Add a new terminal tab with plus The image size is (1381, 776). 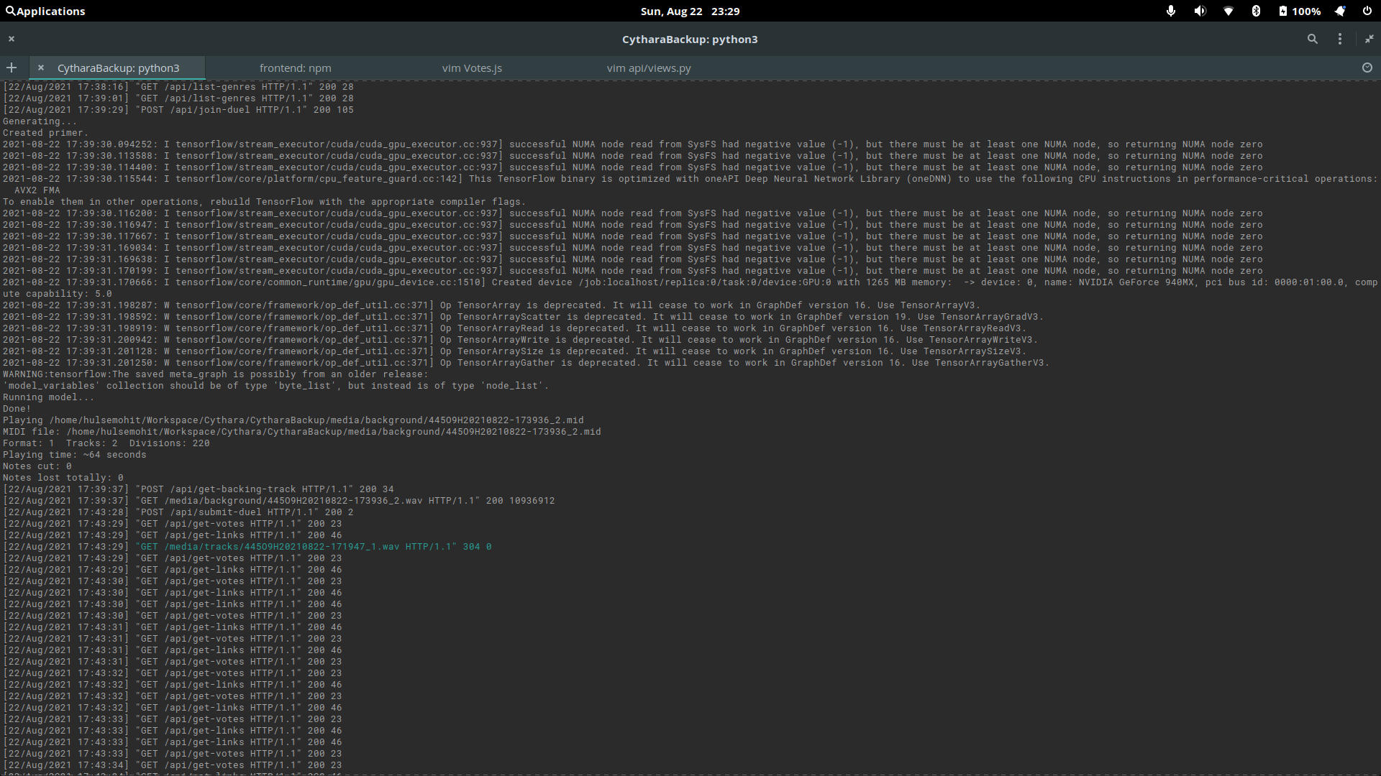(x=12, y=68)
